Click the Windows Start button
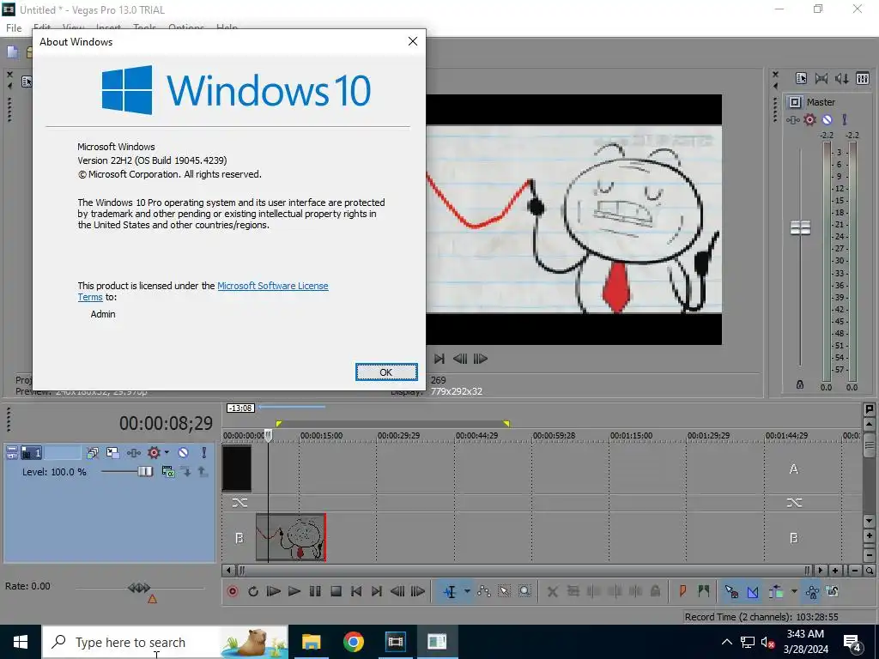 [x=21, y=642]
